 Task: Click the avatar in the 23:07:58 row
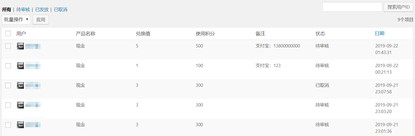[20, 85]
